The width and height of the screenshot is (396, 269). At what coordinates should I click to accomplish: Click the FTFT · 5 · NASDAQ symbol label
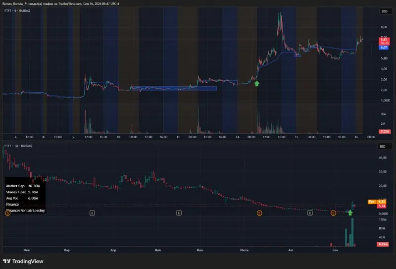click(x=17, y=11)
